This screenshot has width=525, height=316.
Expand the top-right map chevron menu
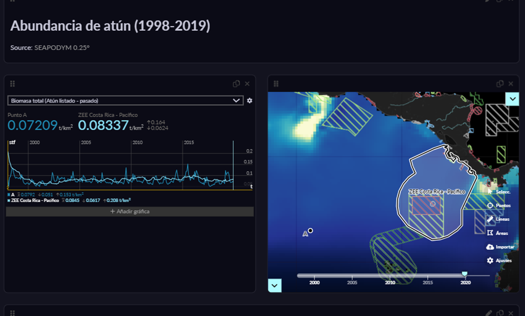(x=512, y=99)
